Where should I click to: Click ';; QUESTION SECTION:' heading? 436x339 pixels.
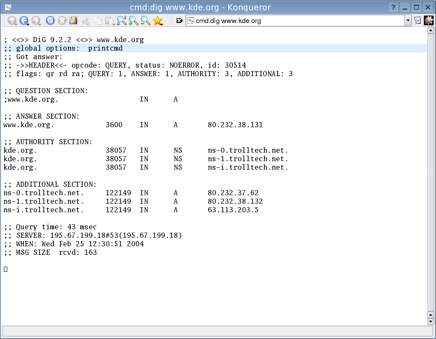click(46, 91)
